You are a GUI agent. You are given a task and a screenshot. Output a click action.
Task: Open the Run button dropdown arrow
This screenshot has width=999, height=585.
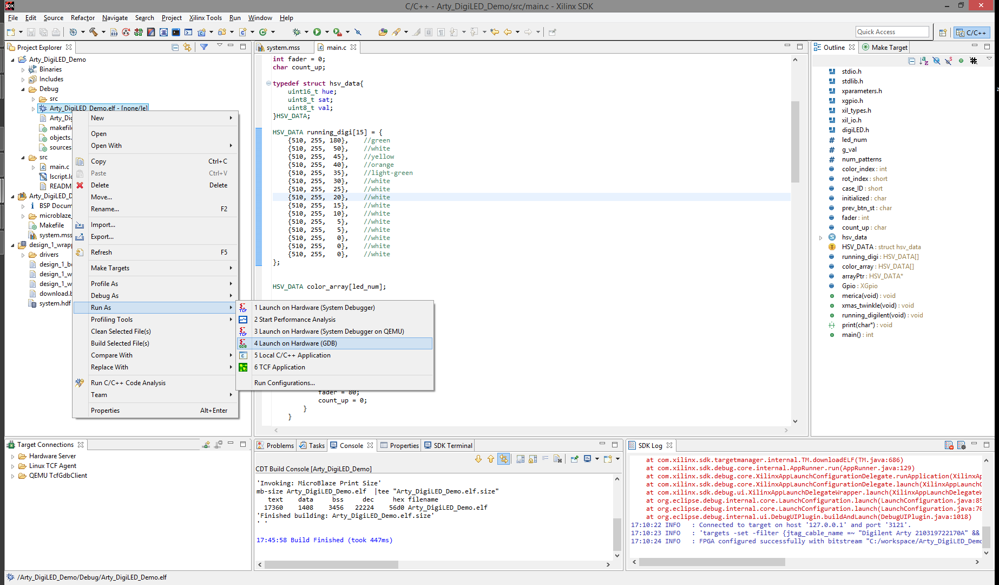point(327,32)
